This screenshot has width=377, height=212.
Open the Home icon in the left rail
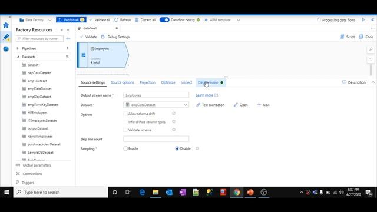click(6, 25)
